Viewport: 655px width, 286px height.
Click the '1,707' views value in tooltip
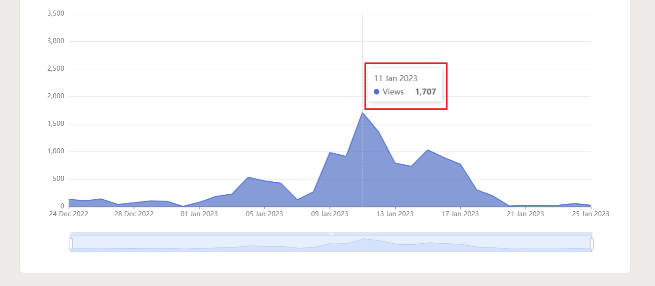tap(425, 92)
